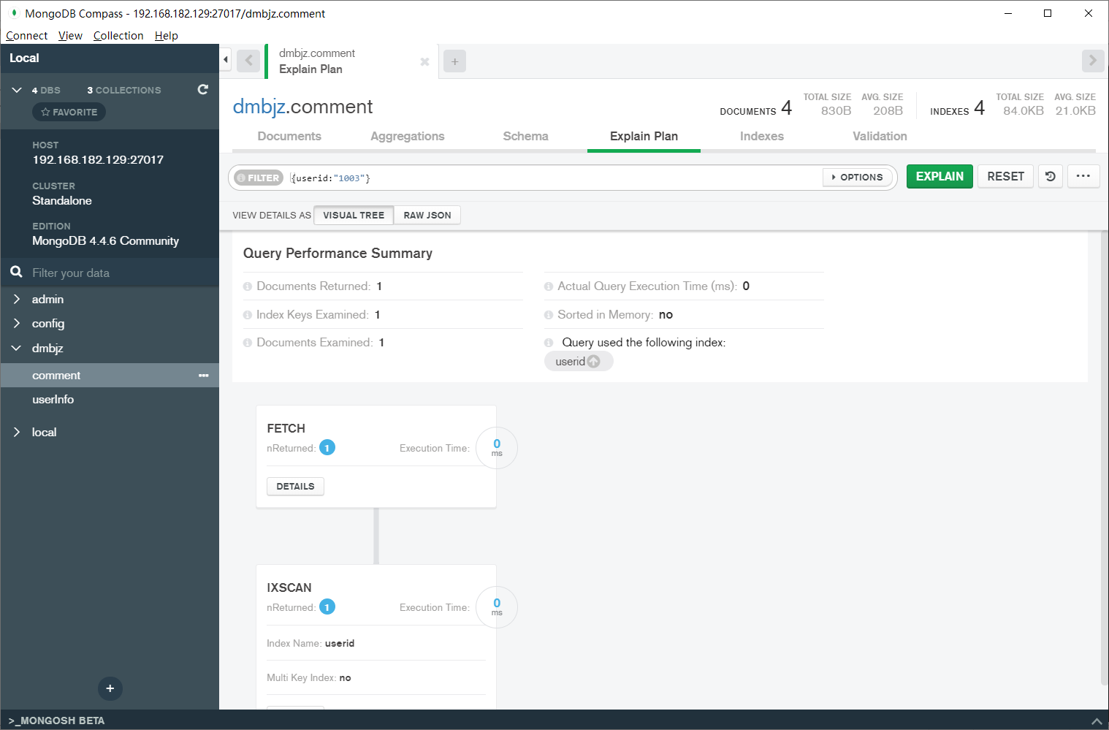The height and width of the screenshot is (730, 1109).
Task: Expand the mongosh panel chevron
Action: coord(1096,721)
